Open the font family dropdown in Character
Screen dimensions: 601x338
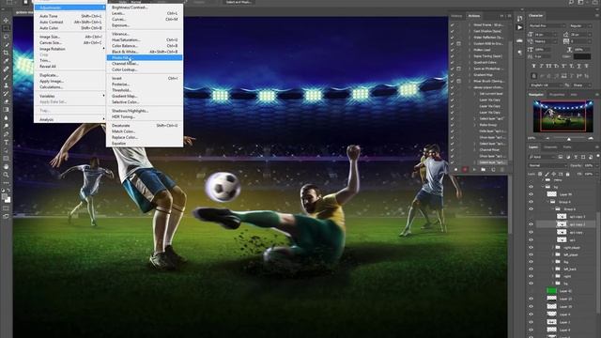(x=547, y=25)
